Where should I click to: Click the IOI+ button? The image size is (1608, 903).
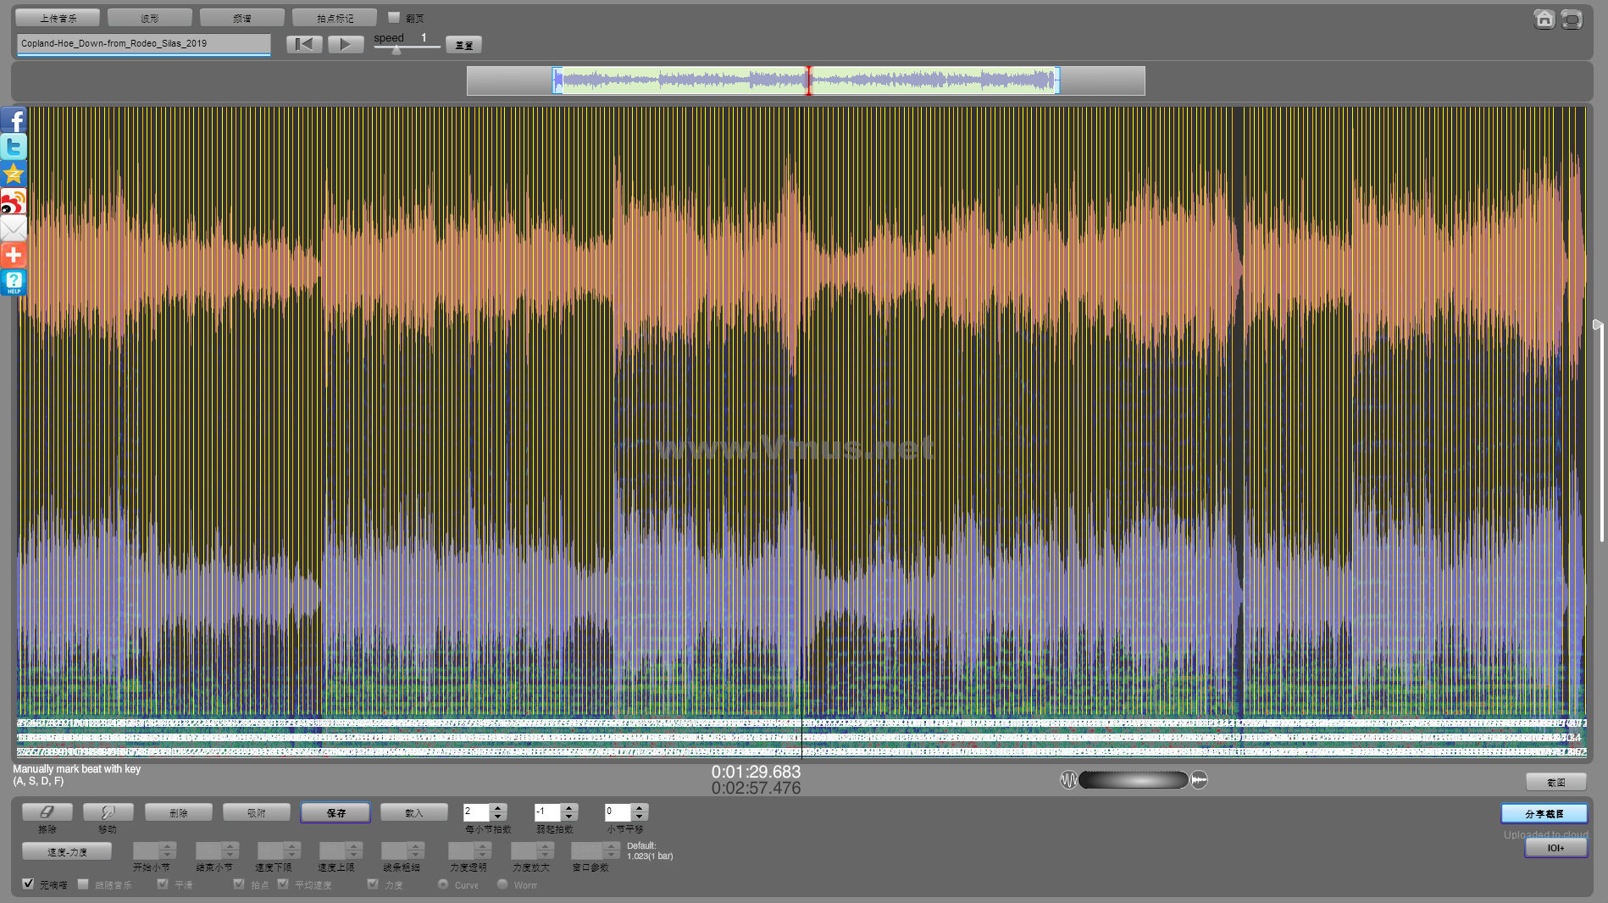click(x=1555, y=847)
